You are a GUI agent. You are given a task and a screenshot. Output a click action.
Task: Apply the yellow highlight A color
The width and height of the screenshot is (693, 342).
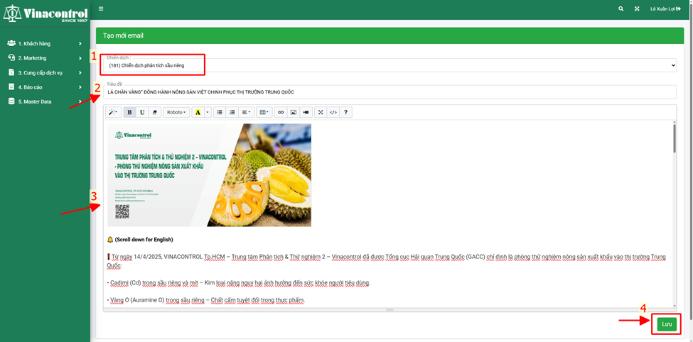point(198,113)
